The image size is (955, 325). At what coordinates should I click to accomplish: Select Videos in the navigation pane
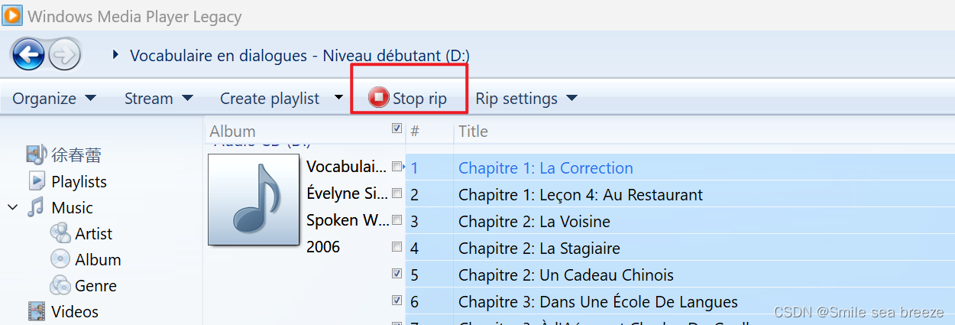click(75, 312)
